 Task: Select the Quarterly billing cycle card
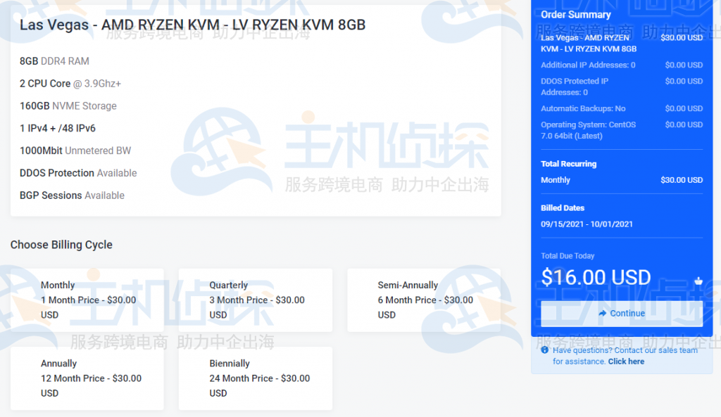(x=255, y=300)
